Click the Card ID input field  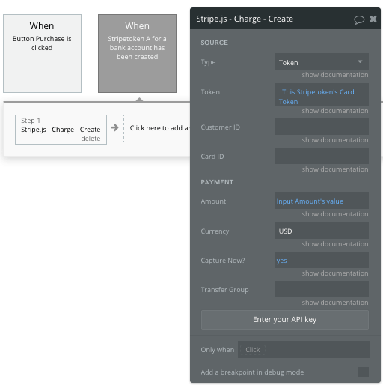[x=322, y=156]
